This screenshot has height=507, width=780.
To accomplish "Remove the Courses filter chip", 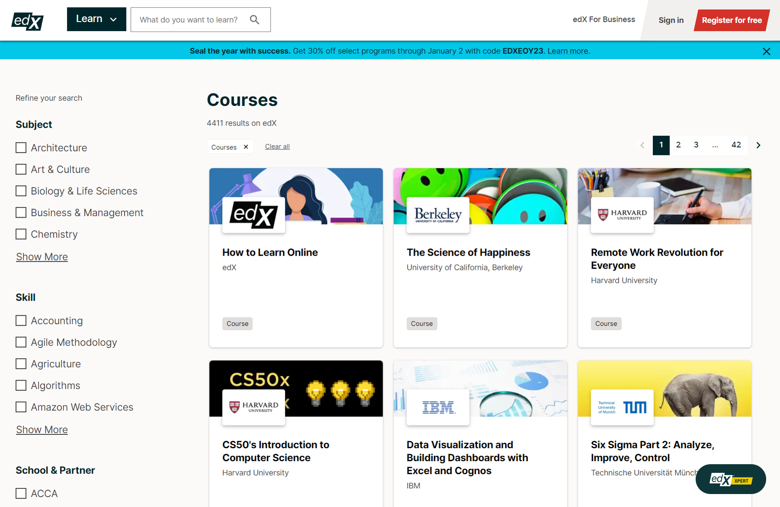I will (246, 147).
